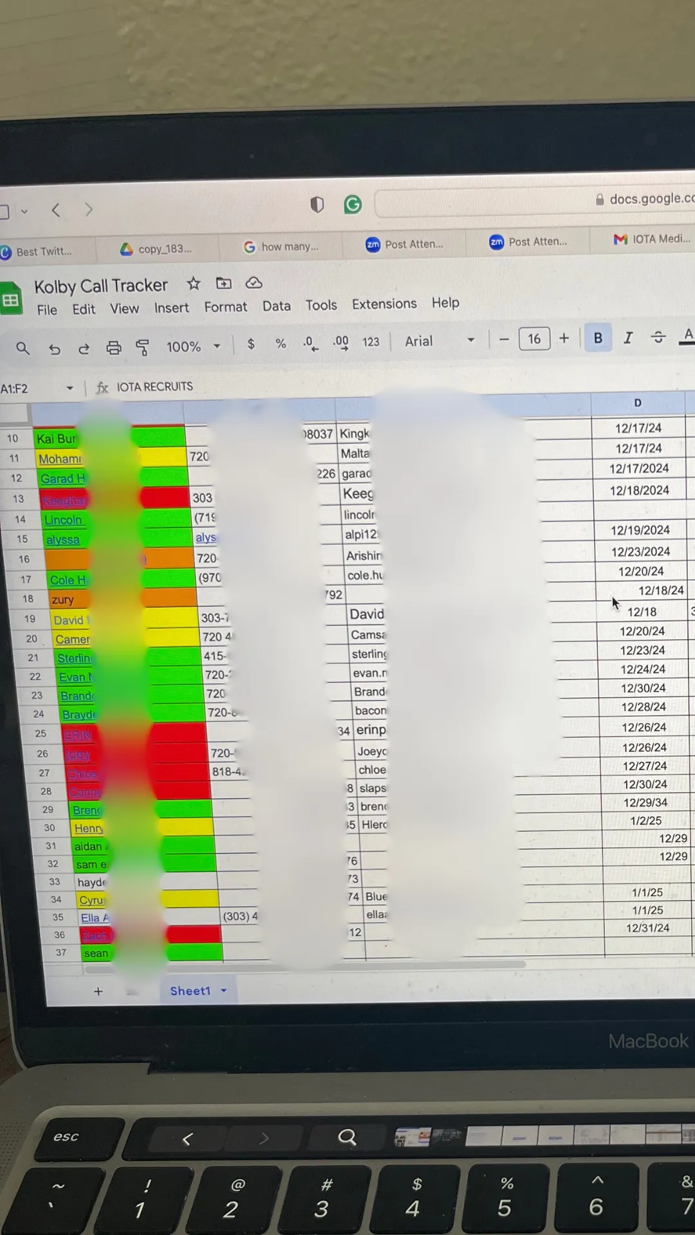Open the text color picker
The height and width of the screenshot is (1235, 695).
pos(687,336)
